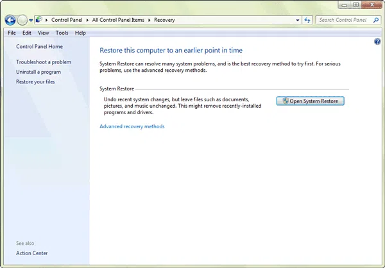Image resolution: width=385 pixels, height=268 pixels.
Task: Minimize the Recovery window
Action: pos(344,5)
